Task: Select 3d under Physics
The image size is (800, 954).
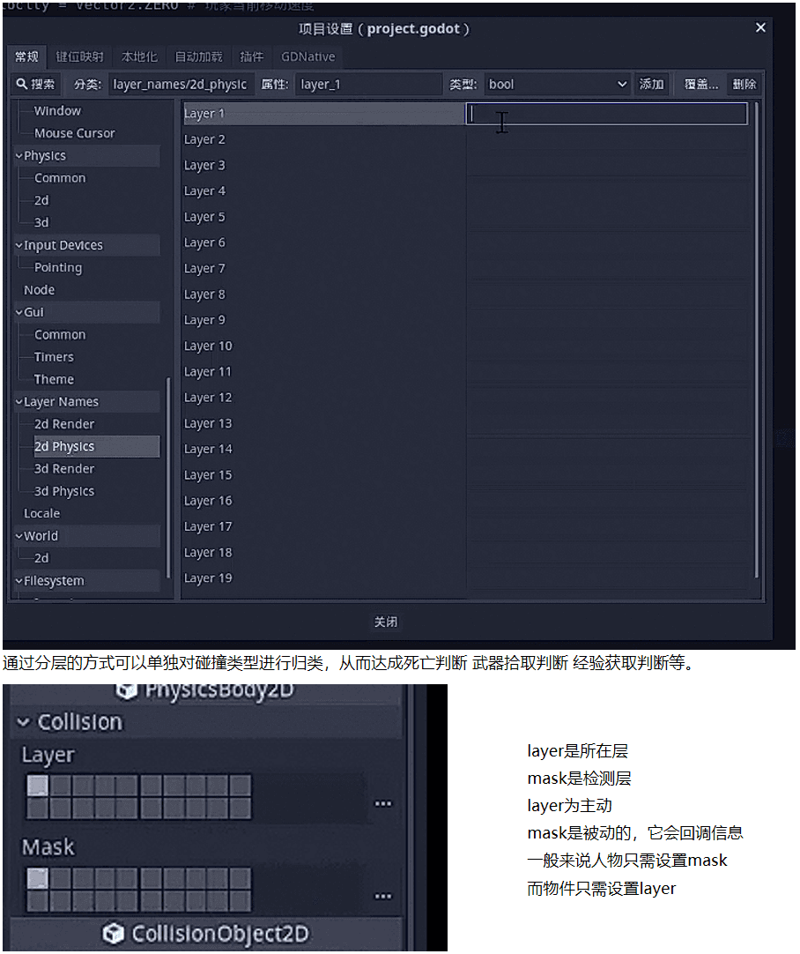Action: 41,223
